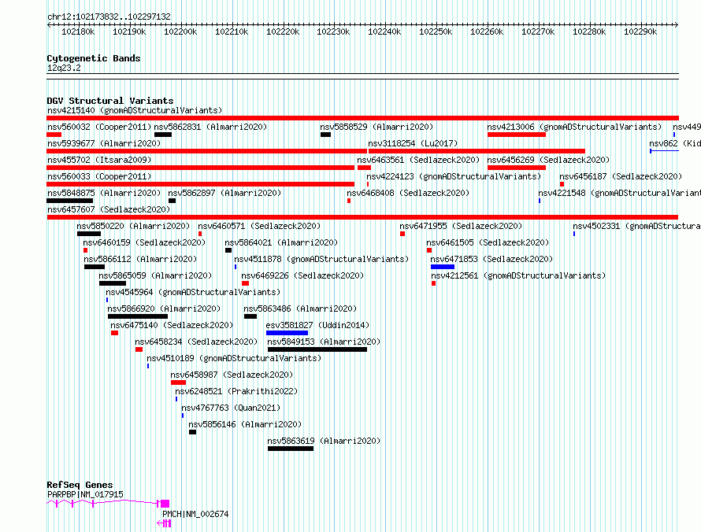Open nsv5862897 (Almarri2020) label
The image size is (701, 532).
pos(224,193)
